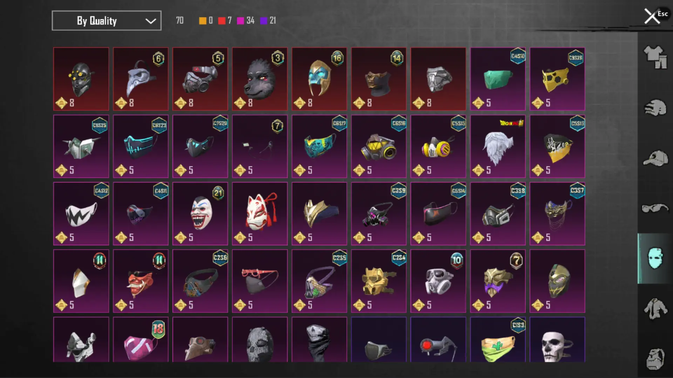Open the jacket clothing category icon
The height and width of the screenshot is (378, 673).
(655, 309)
